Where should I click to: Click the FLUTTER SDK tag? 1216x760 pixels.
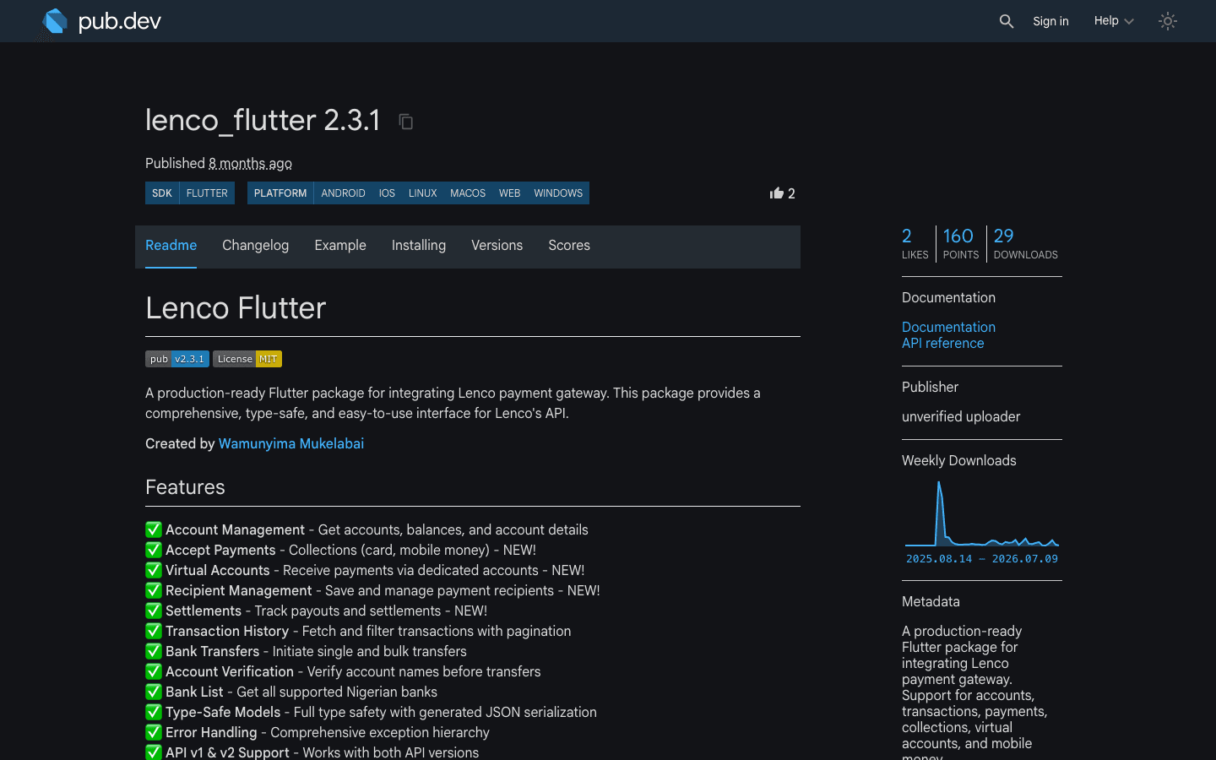click(207, 193)
